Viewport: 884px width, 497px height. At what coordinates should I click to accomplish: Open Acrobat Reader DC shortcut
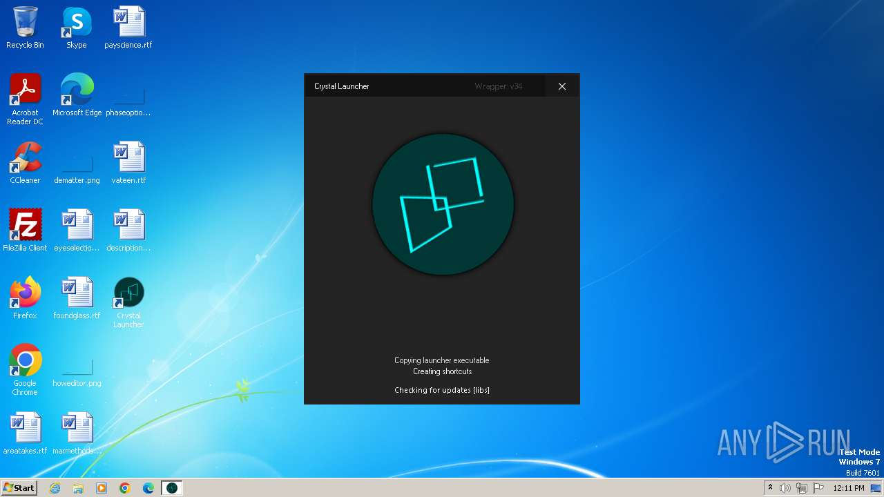pos(25,99)
